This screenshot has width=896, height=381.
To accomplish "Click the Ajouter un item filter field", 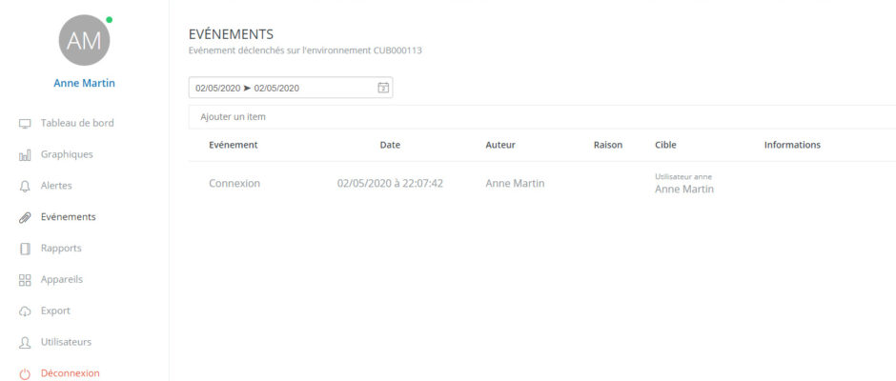I will pyautogui.click(x=542, y=117).
